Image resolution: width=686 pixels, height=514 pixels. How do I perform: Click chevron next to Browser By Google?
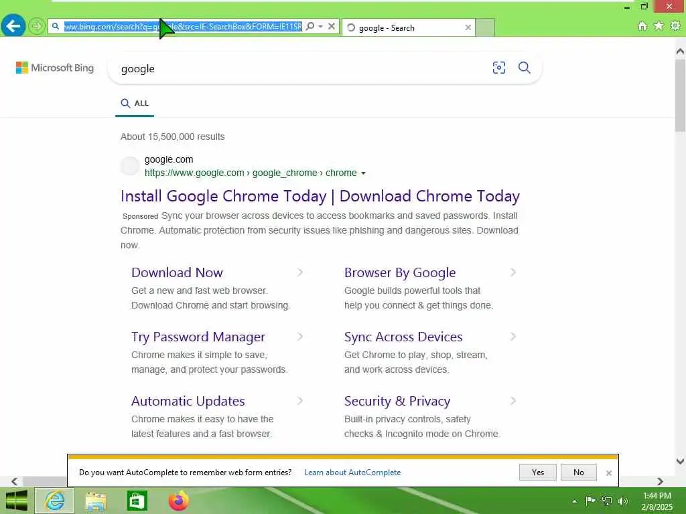coord(513,272)
